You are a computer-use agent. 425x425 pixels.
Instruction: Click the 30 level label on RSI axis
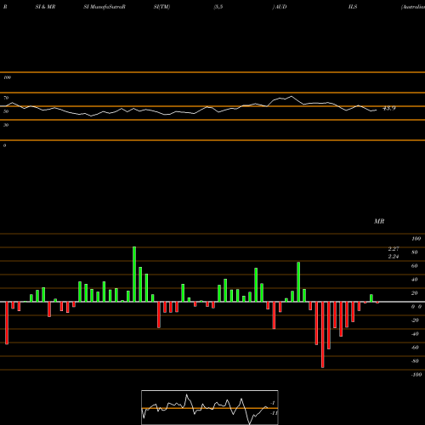(x=6, y=125)
